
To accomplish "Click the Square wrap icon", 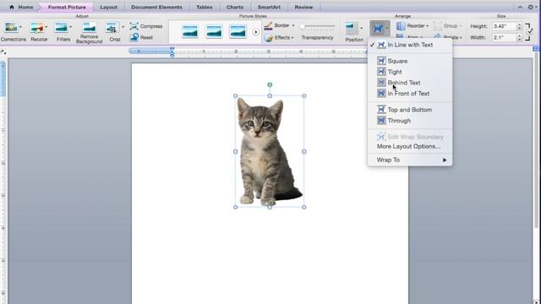I will [381, 61].
